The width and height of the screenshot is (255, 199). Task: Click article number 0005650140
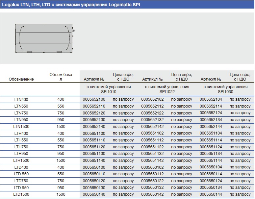pyautogui.click(x=94, y=194)
